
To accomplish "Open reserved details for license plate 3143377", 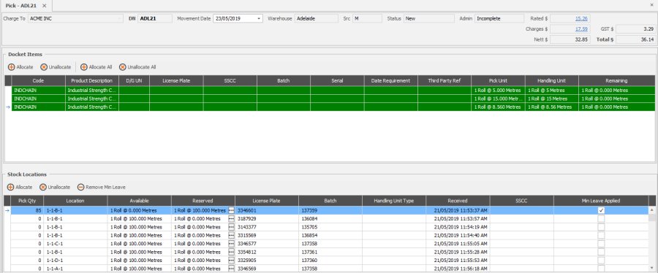I will pos(231,227).
